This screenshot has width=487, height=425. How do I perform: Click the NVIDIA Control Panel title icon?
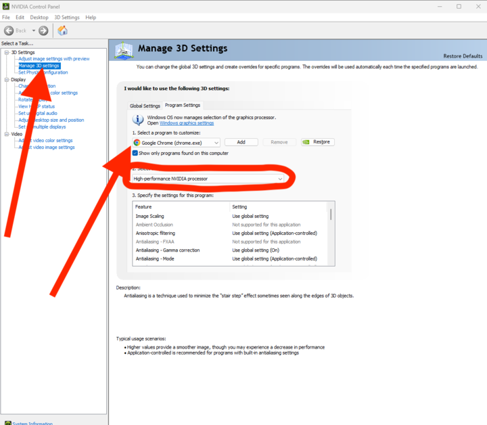tap(5, 7)
